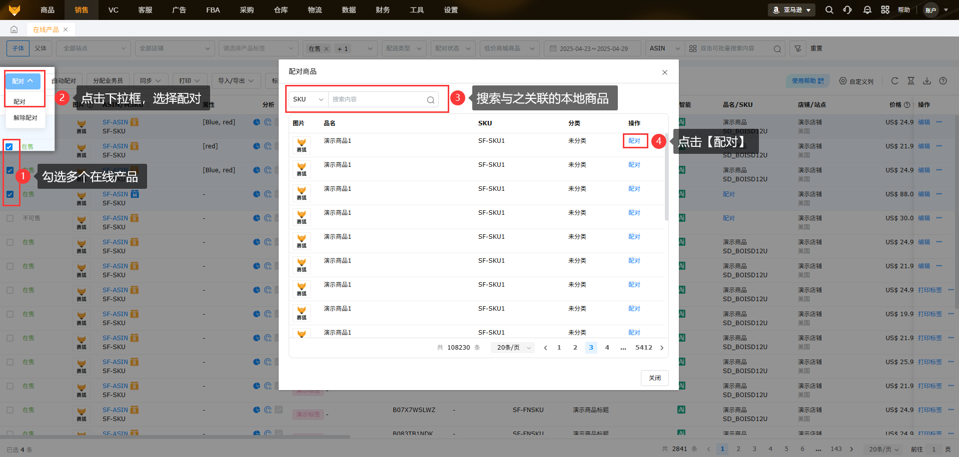Open the help question mark icon

pyautogui.click(x=943, y=80)
